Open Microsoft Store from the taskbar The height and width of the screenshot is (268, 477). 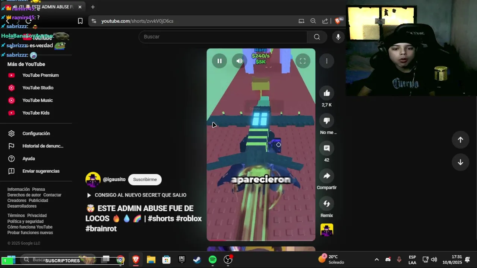[x=166, y=259]
